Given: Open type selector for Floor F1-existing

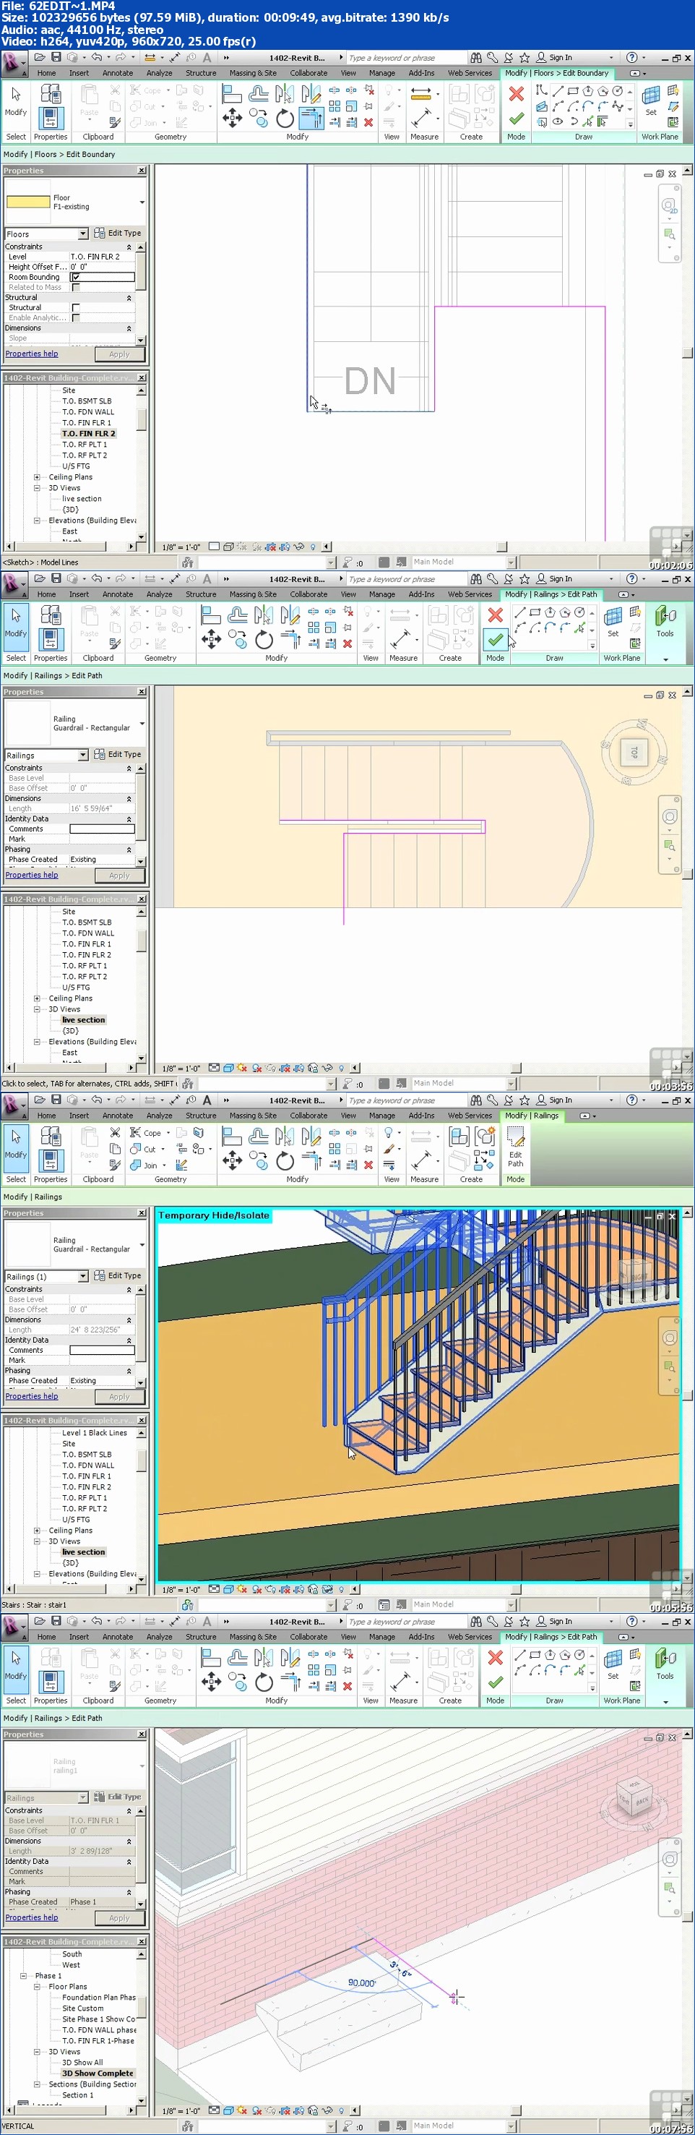Looking at the screenshot, I should pos(142,202).
